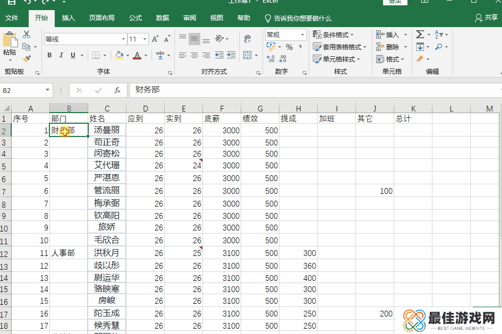Increase font size with larger A
Image resolution: width=502 pixels, height=334 pixels.
(155, 39)
